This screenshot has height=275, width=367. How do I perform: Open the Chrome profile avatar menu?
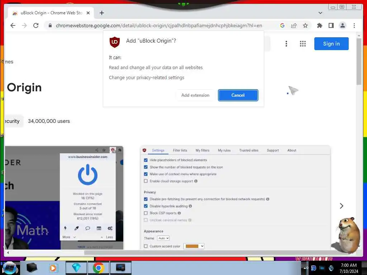(342, 25)
